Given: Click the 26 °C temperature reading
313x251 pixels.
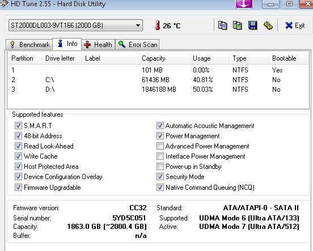Looking at the screenshot, I should (x=172, y=25).
